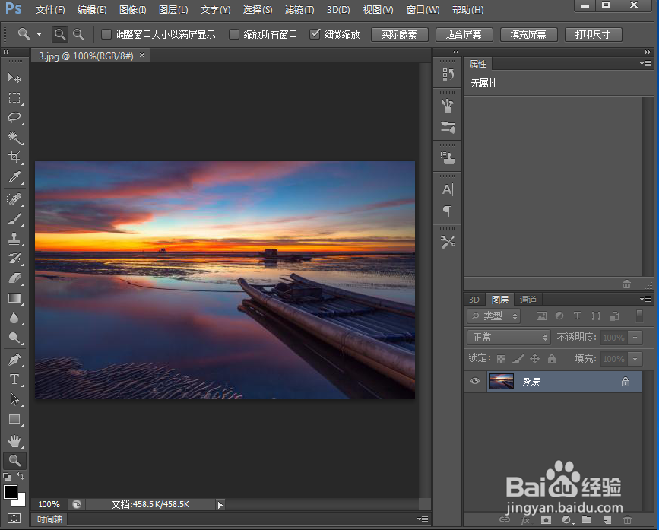Image resolution: width=659 pixels, height=530 pixels.
Task: Click the 适合屏幕 button
Action: click(464, 34)
